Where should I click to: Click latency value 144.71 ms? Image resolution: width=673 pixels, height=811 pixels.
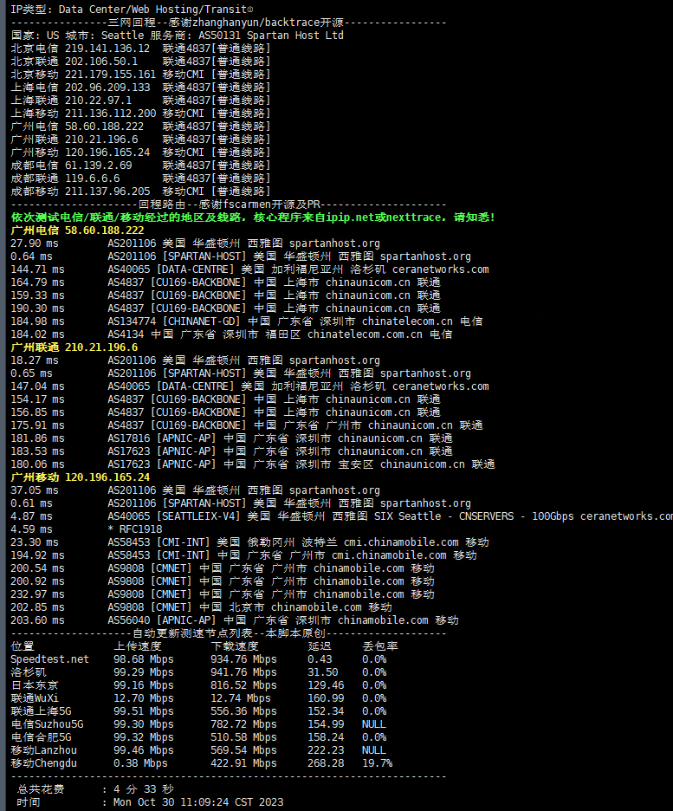pos(37,269)
